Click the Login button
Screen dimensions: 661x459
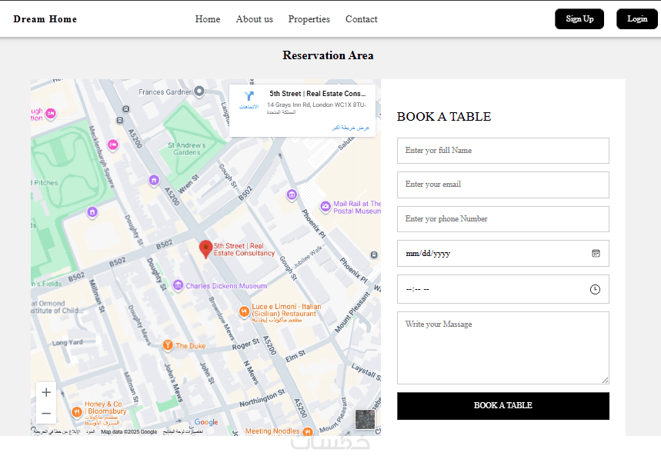(x=636, y=19)
